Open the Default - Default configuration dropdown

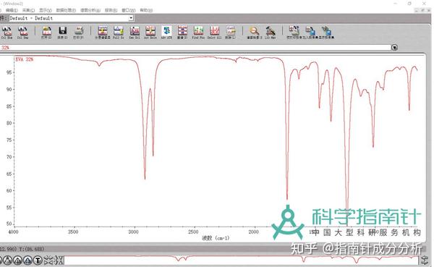(131, 18)
